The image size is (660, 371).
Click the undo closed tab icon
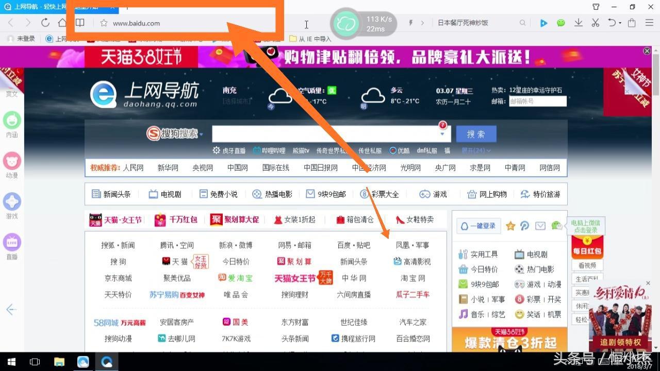click(612, 23)
